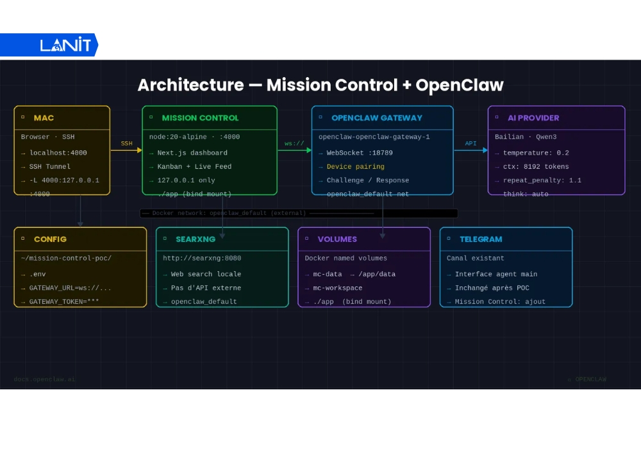Image resolution: width=641 pixels, height=449 pixels.
Task: Click 'localhost:4000' line
Action: click(58, 153)
